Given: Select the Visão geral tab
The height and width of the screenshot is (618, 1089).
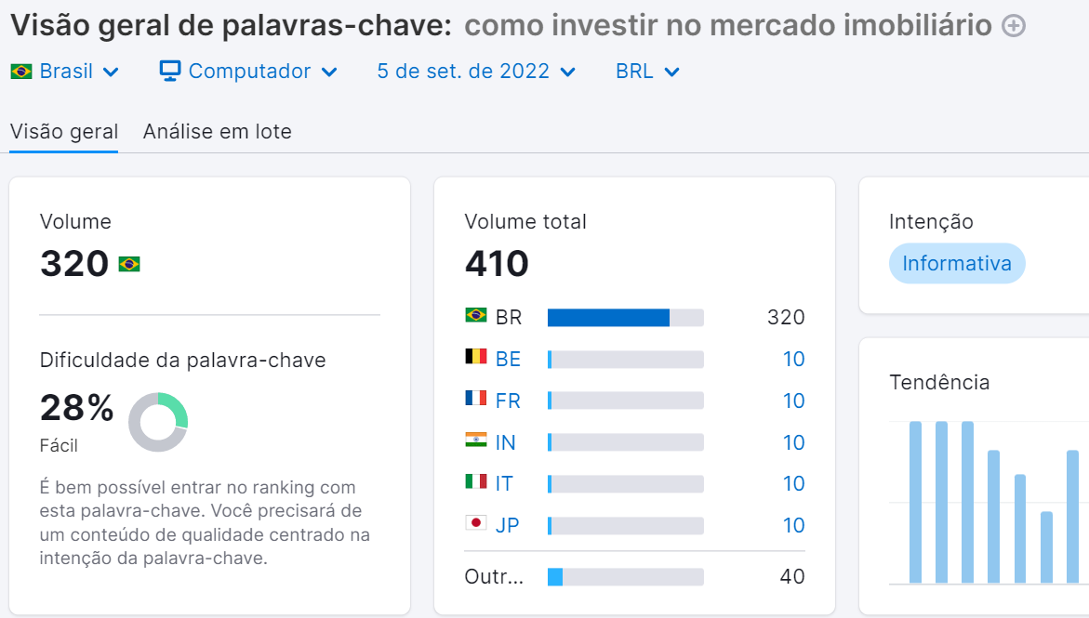Looking at the screenshot, I should point(63,131).
